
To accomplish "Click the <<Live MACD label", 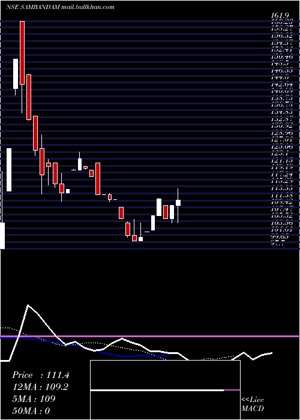I will [x=253, y=404].
